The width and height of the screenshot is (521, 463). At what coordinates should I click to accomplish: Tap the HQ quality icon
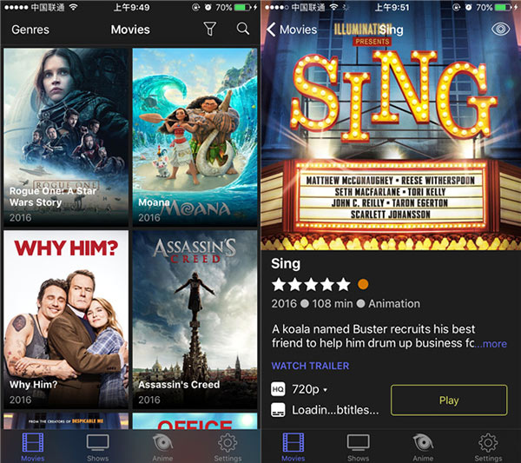(x=278, y=389)
